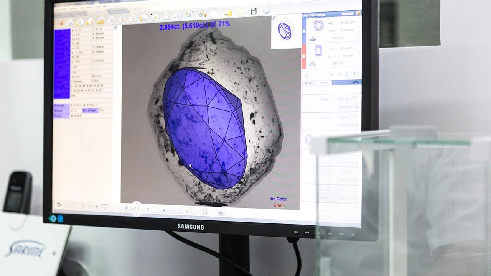Switch to the Planes tab

point(309,83)
